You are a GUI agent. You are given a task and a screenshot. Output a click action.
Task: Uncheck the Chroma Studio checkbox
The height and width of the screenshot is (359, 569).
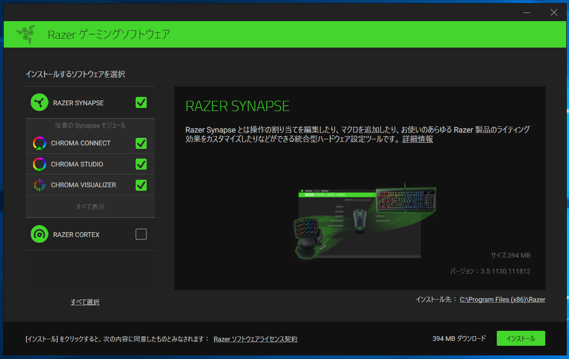coord(141,164)
